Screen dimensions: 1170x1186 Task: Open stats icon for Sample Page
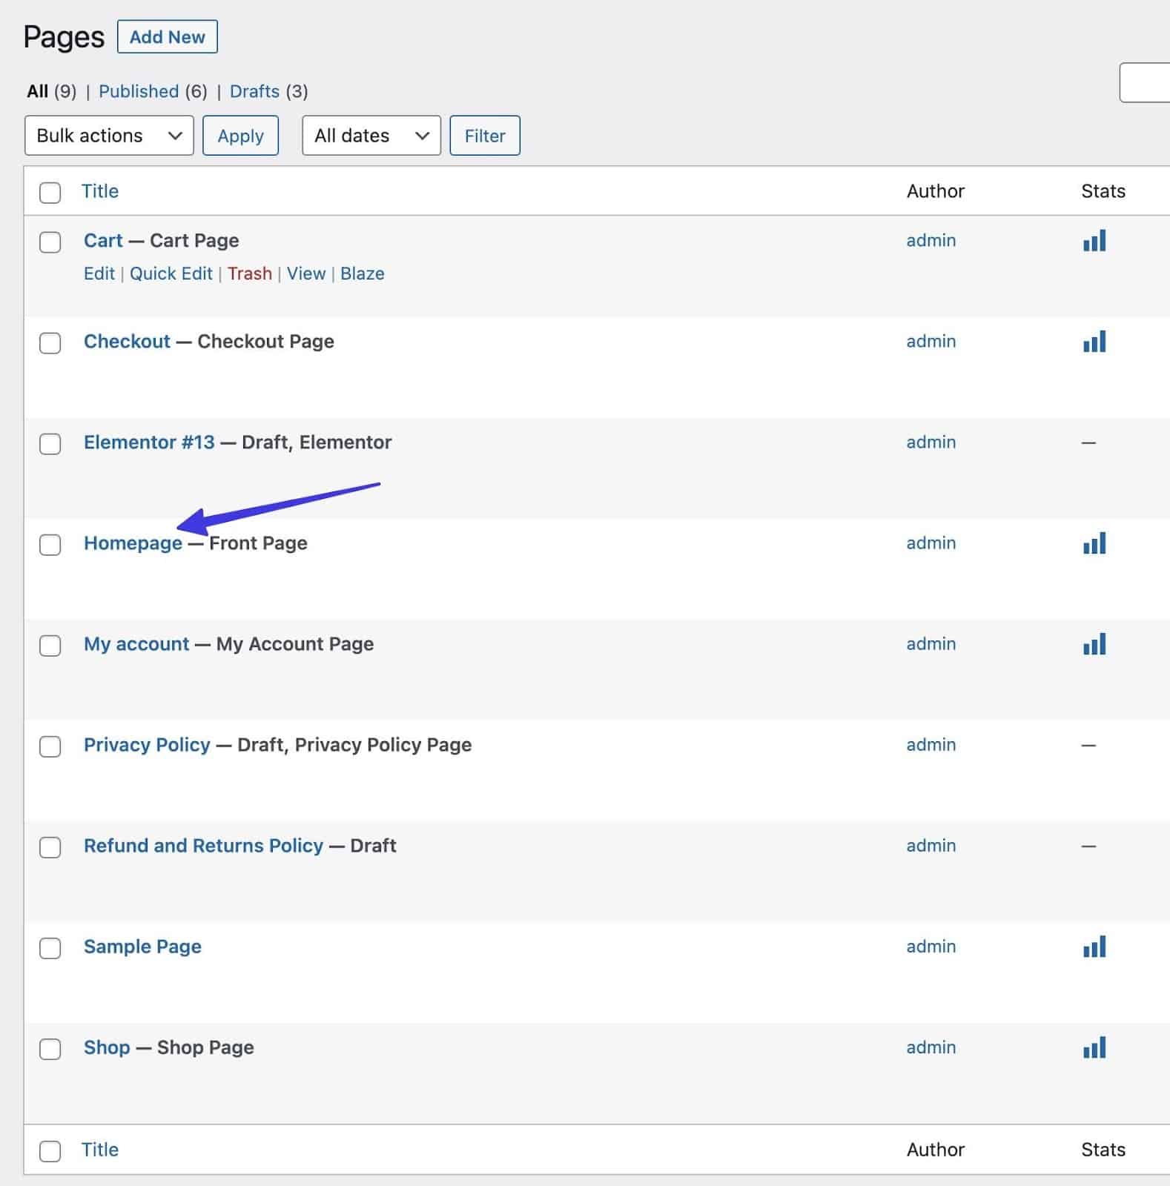pos(1094,947)
